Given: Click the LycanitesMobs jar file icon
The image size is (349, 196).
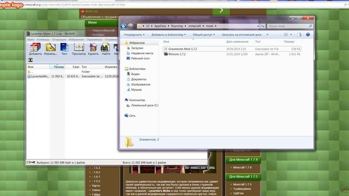Looking at the screenshot, I should (x=29, y=76).
